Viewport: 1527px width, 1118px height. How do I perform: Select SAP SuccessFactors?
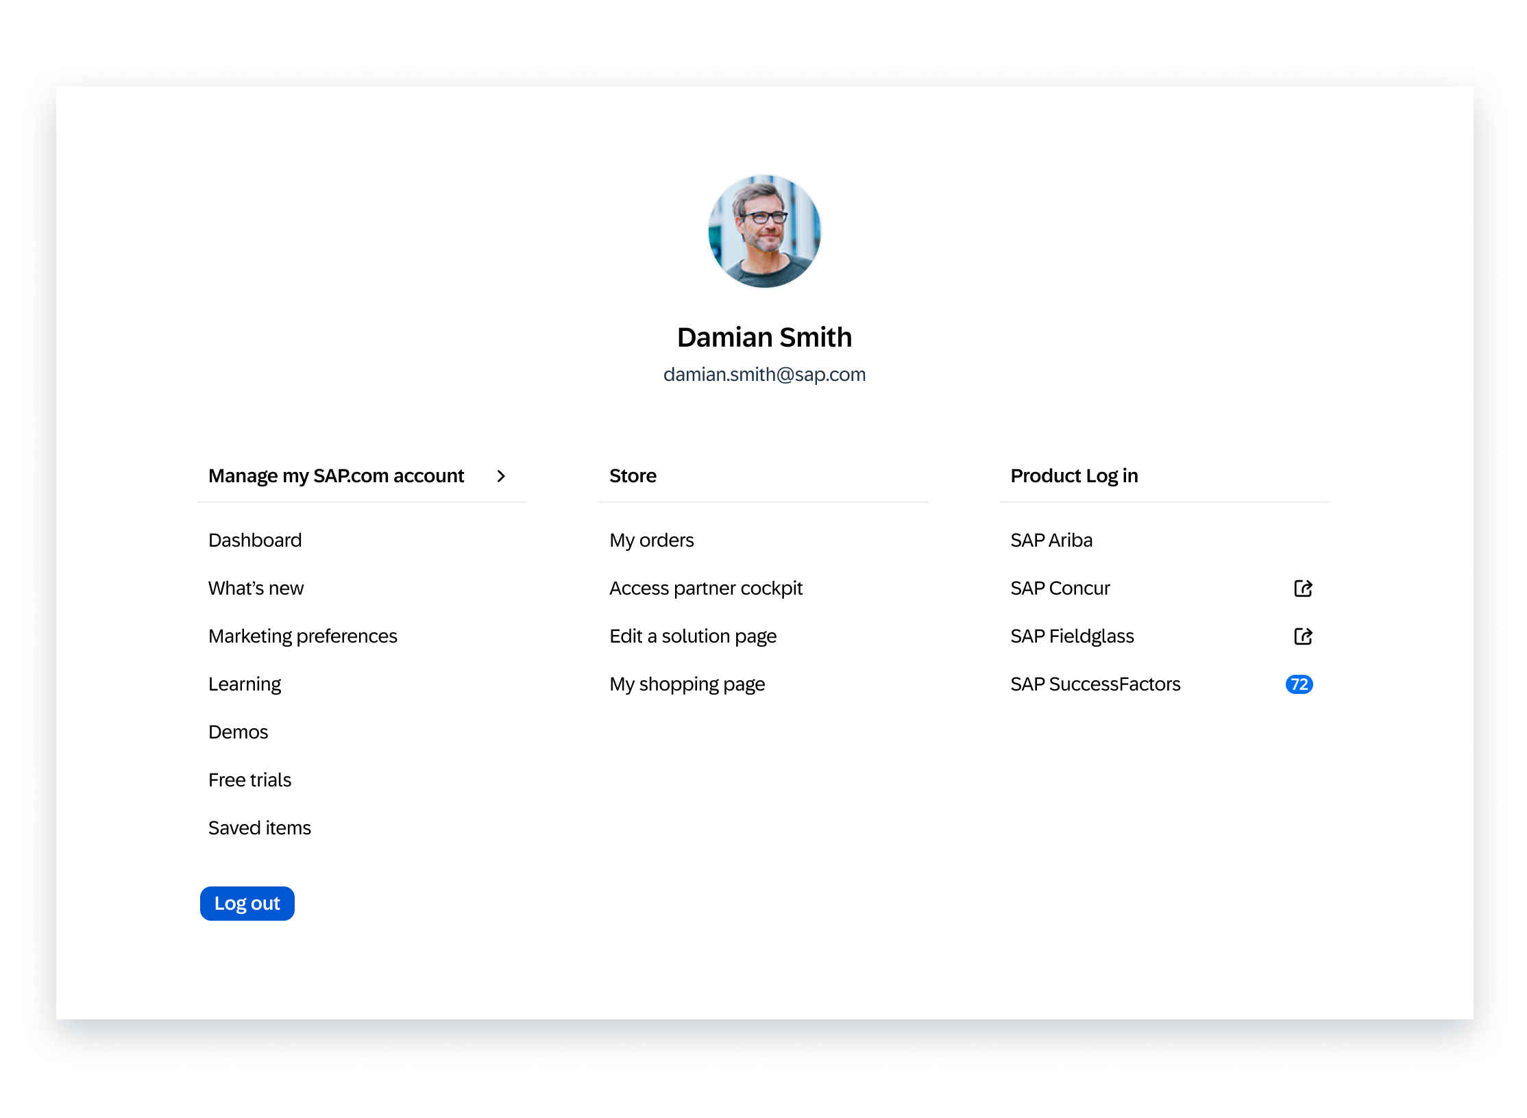tap(1095, 684)
